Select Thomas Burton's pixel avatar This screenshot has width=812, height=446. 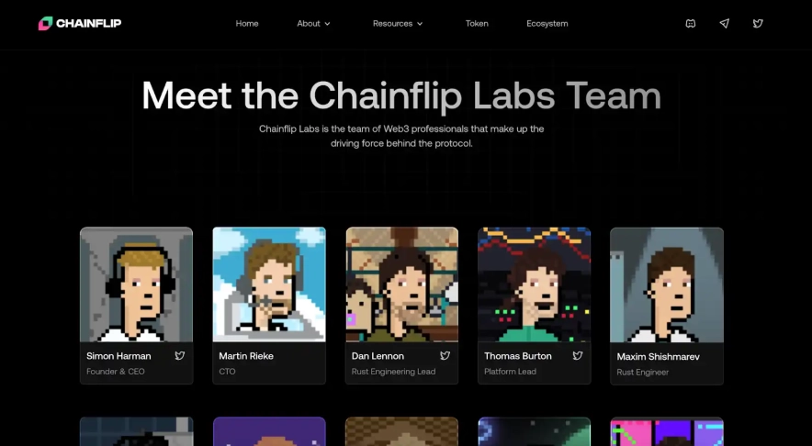coord(535,284)
